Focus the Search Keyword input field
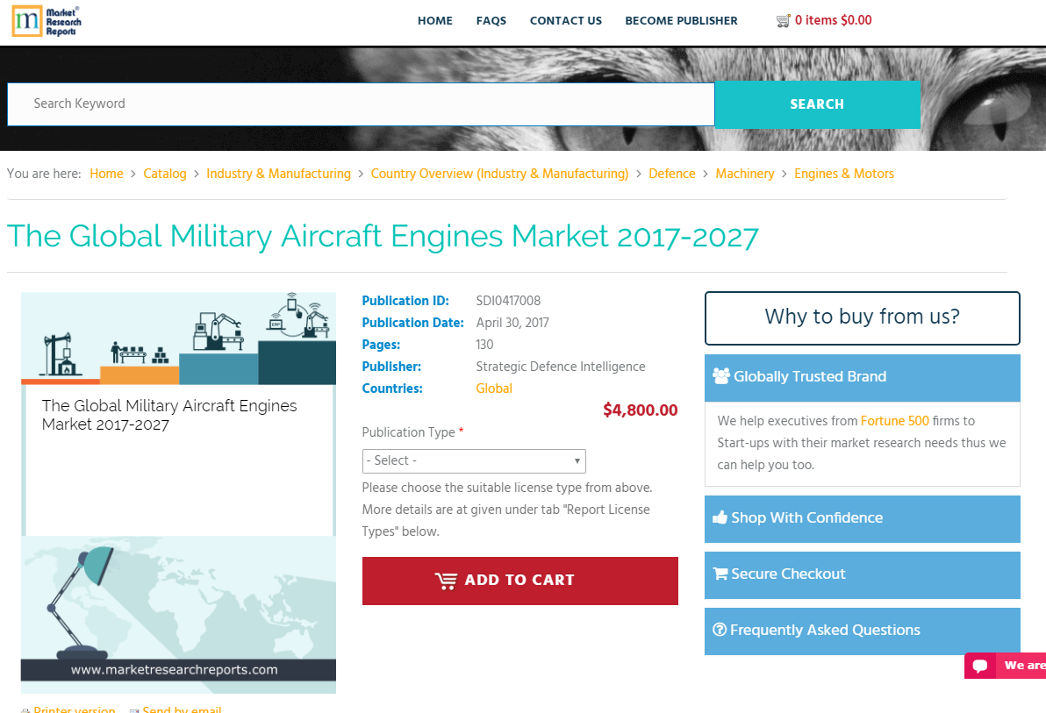The height and width of the screenshot is (713, 1046). click(x=361, y=104)
